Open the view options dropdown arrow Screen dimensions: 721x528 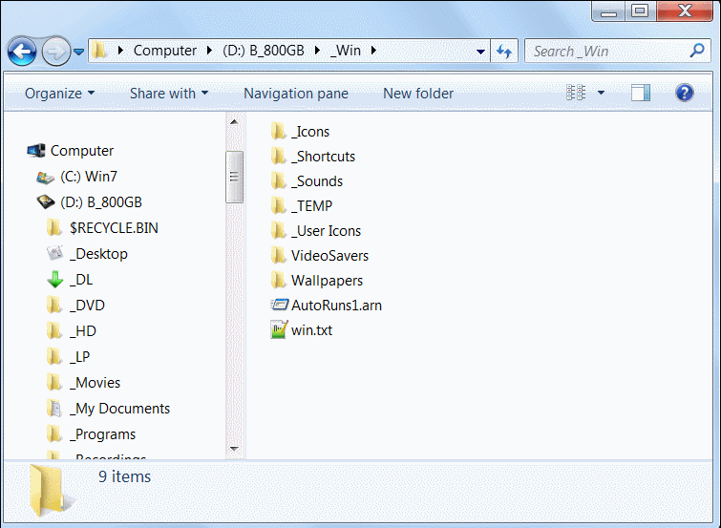click(601, 93)
